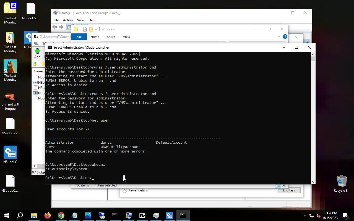Open the File tab in Windows Explorer window
The image size is (354, 221).
coord(79,37)
